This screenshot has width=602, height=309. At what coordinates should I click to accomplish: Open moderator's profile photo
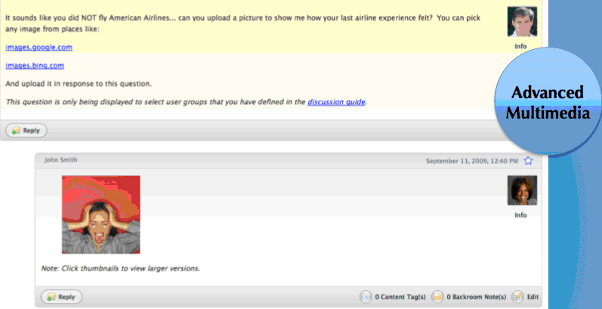pos(522,21)
